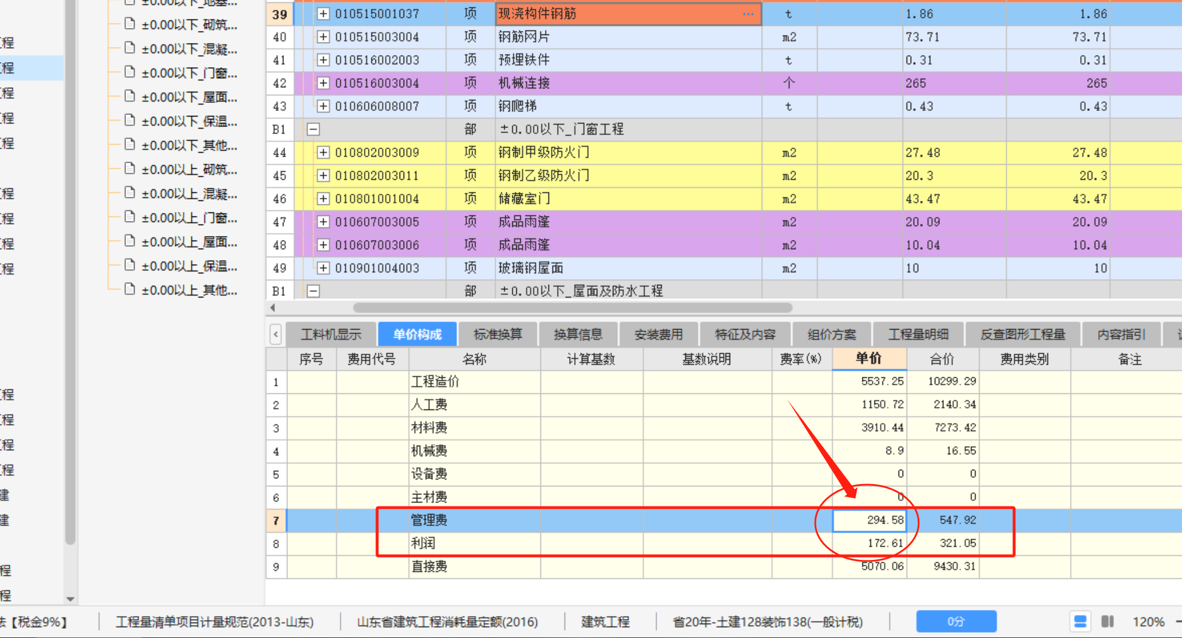Open the 内容指引 tab
This screenshot has width=1182, height=638.
[1121, 334]
